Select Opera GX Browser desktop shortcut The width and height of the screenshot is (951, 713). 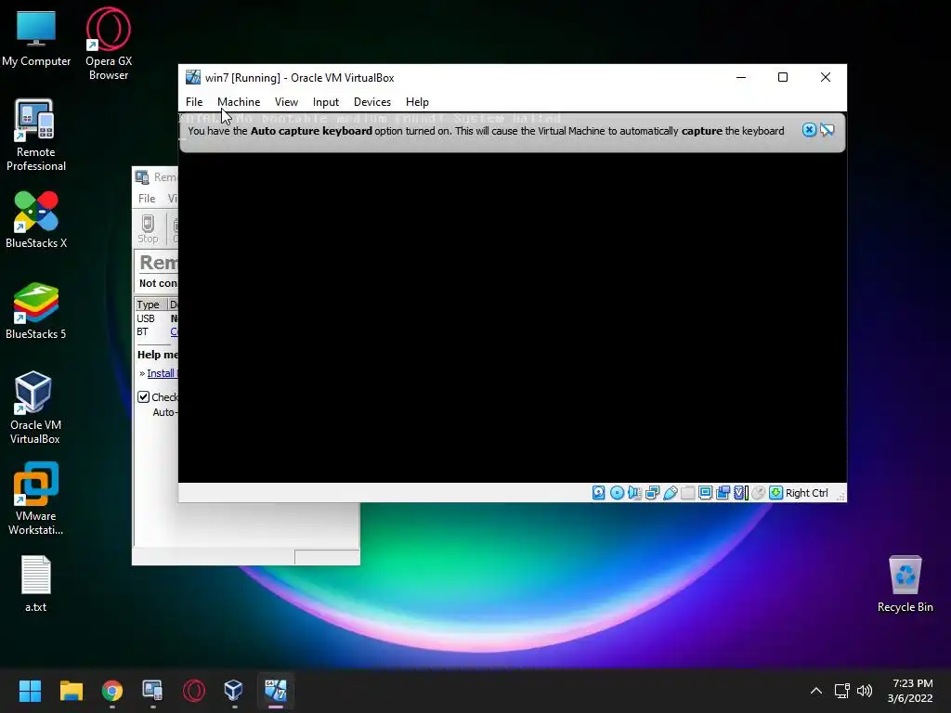pos(109,44)
